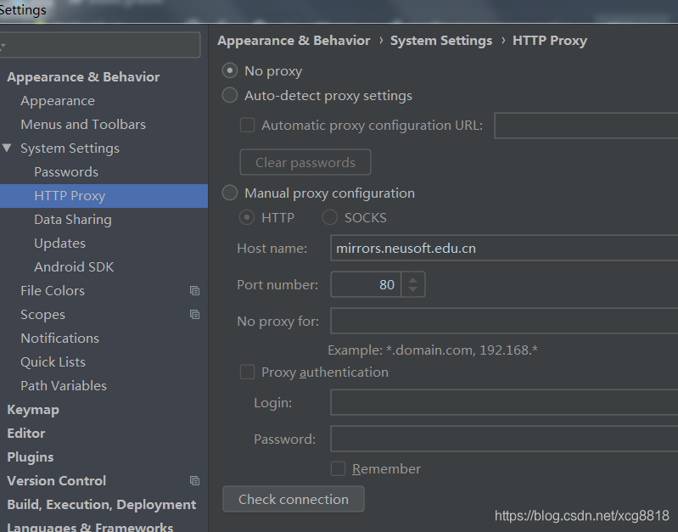This screenshot has width=678, height=532.
Task: Decrease the port number with down arrow
Action: 412,290
